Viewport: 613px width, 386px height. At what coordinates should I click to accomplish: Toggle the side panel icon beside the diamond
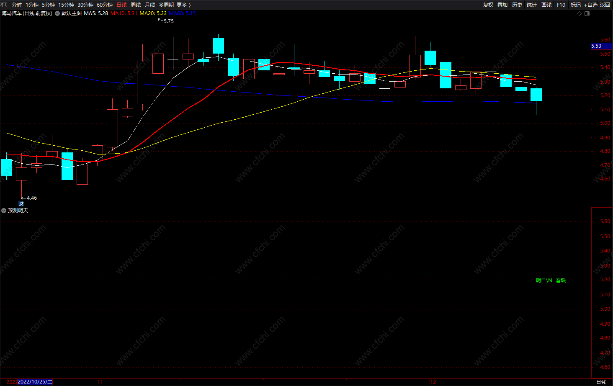pos(587,13)
